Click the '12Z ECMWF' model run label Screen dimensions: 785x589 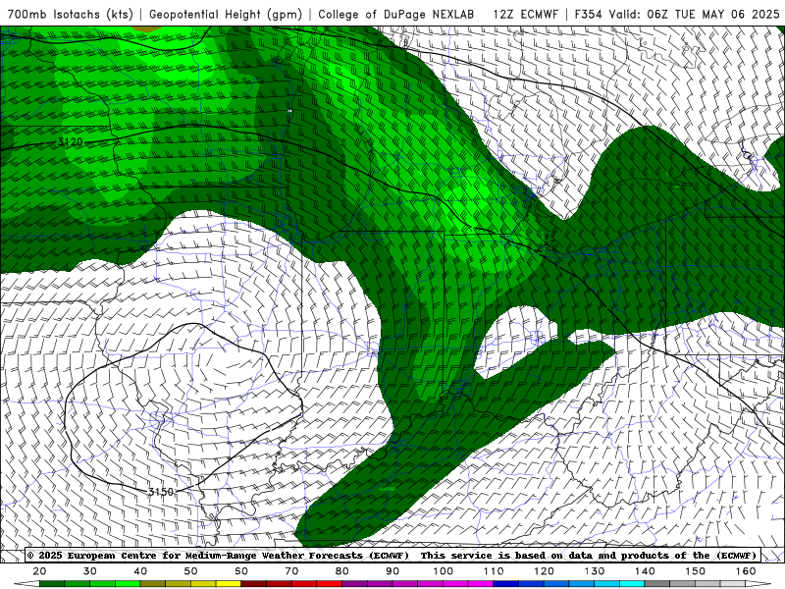point(525,14)
